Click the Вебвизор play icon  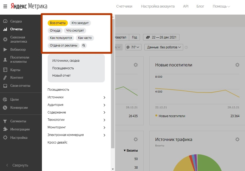tap(5, 49)
